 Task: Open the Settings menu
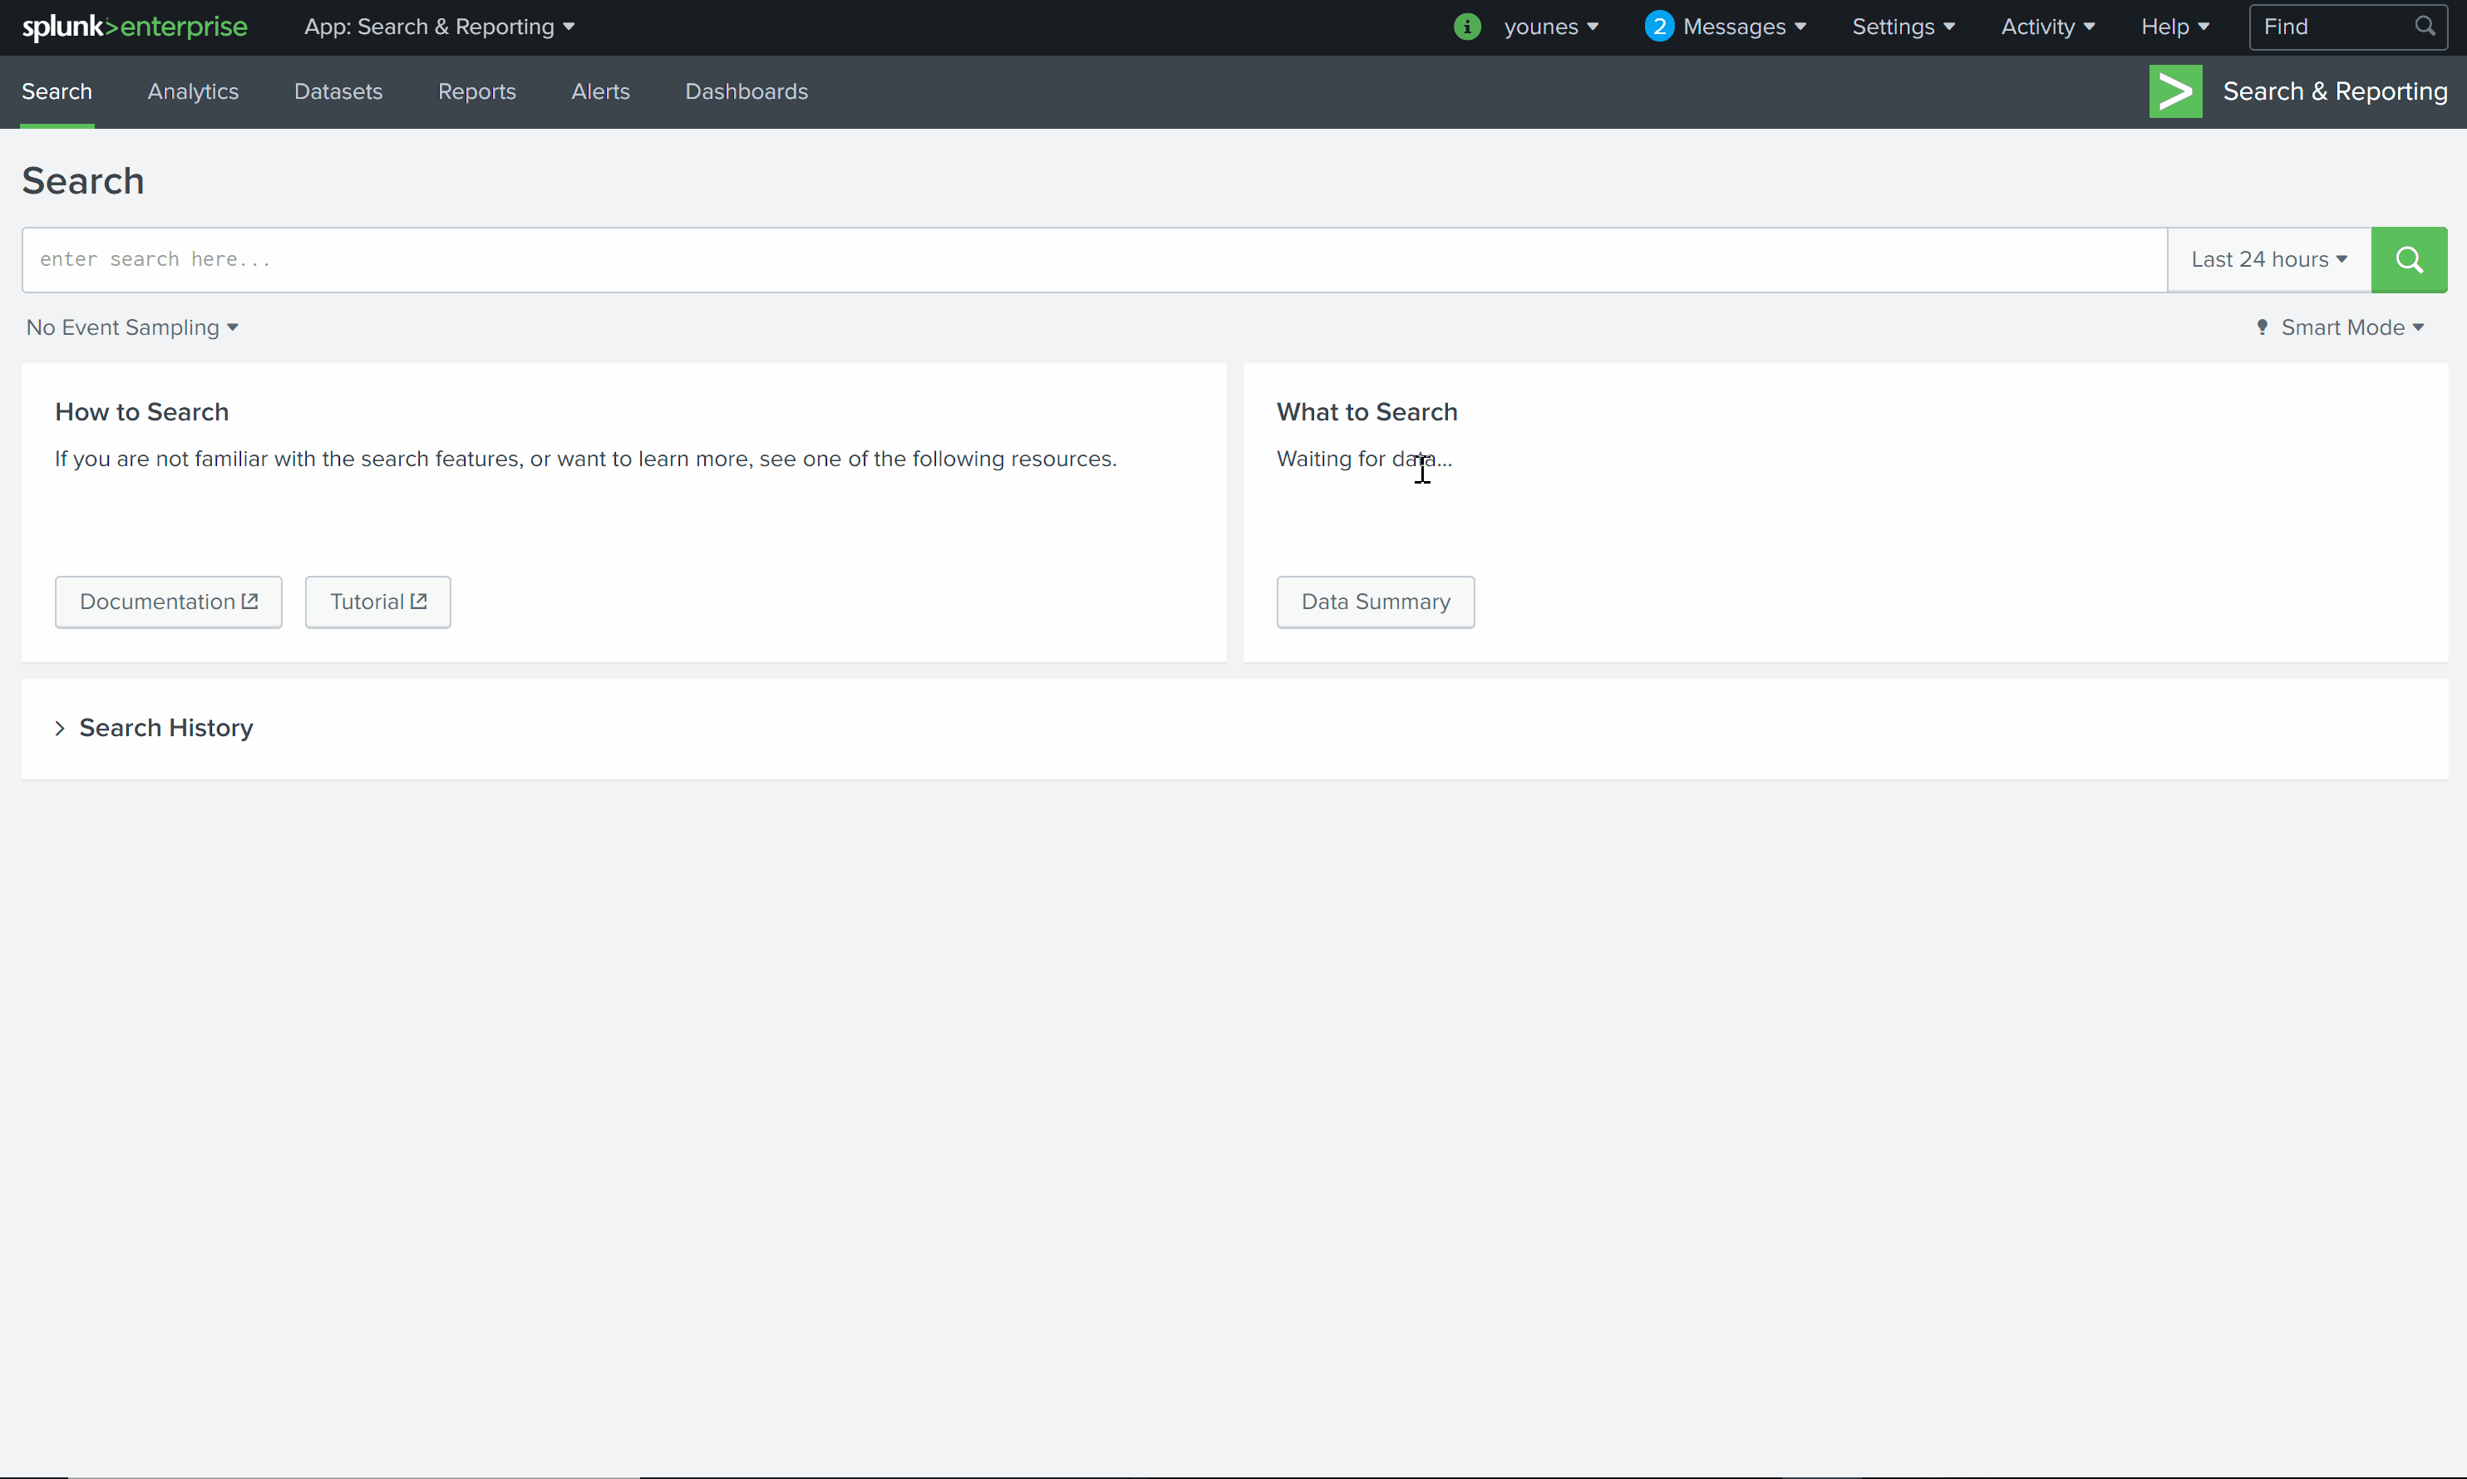[x=1902, y=26]
